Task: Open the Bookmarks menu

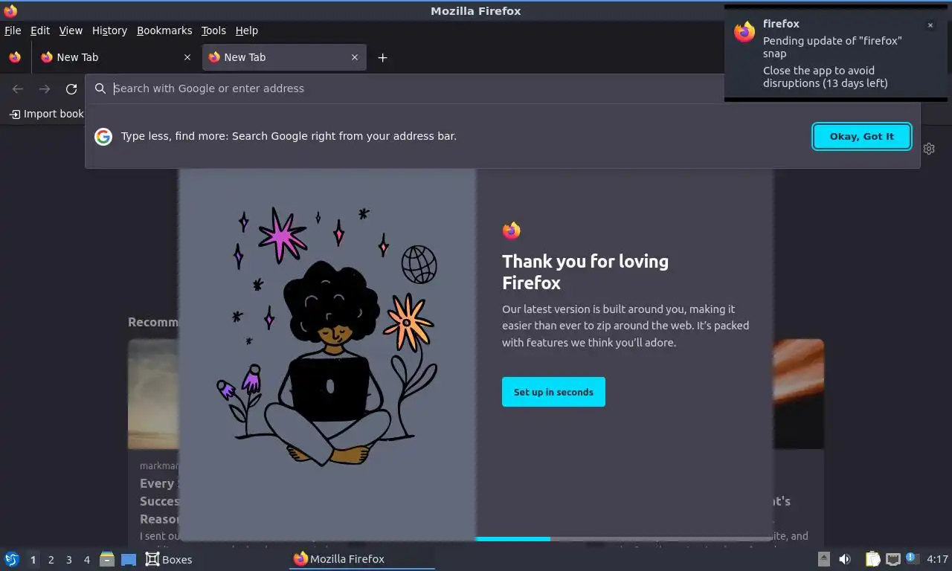Action: tap(164, 30)
